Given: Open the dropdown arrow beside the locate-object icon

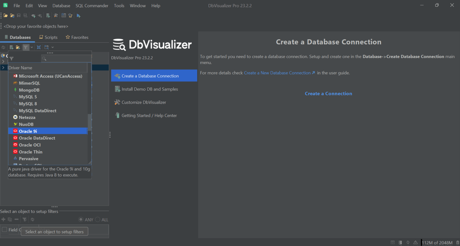Looking at the screenshot, I should (53, 47).
